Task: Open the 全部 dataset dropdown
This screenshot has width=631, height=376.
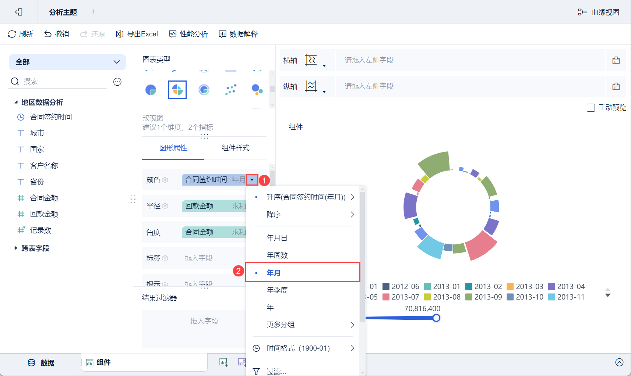Action: 67,62
